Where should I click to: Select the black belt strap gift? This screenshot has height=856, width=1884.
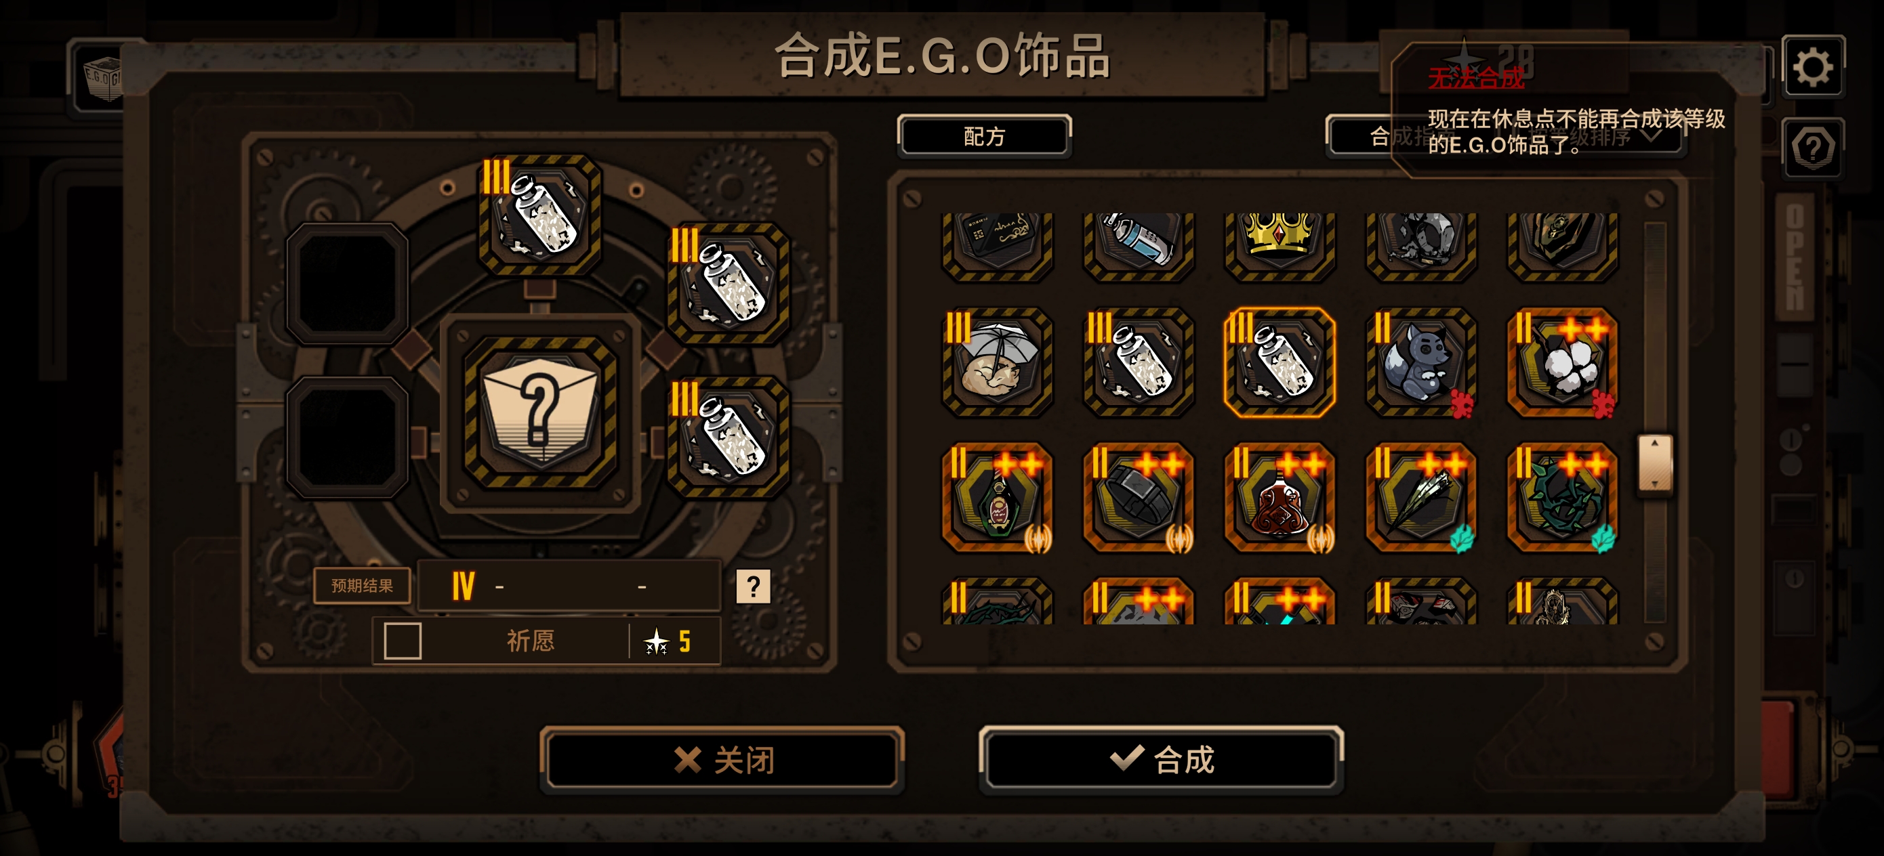click(1139, 498)
